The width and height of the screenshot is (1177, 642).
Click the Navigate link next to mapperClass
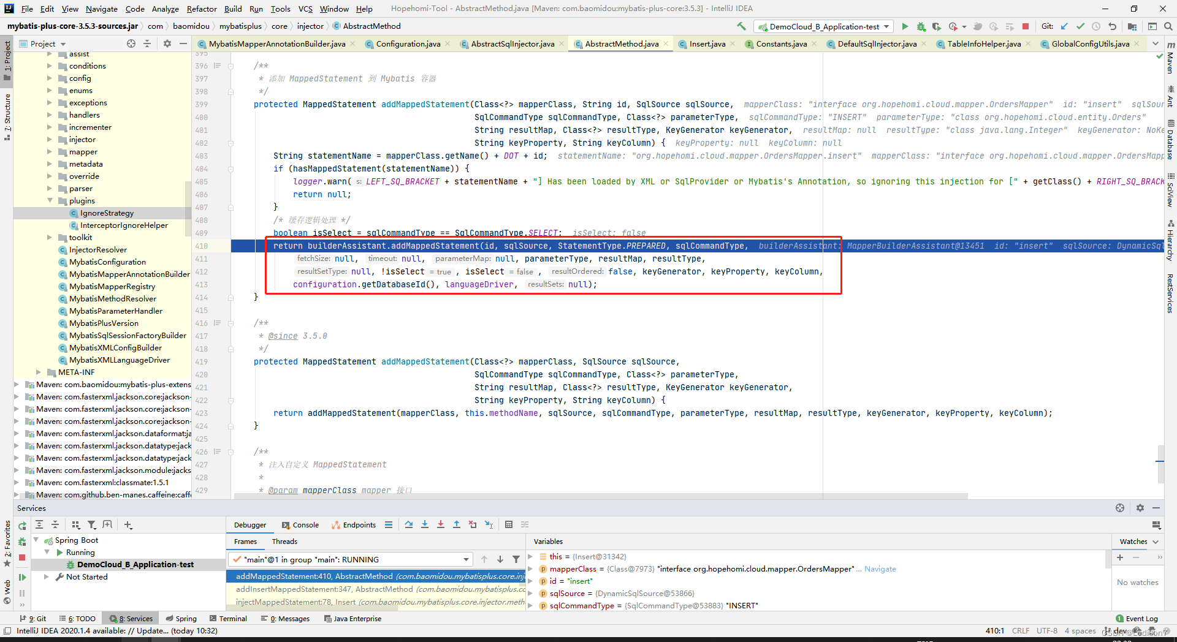(880, 569)
